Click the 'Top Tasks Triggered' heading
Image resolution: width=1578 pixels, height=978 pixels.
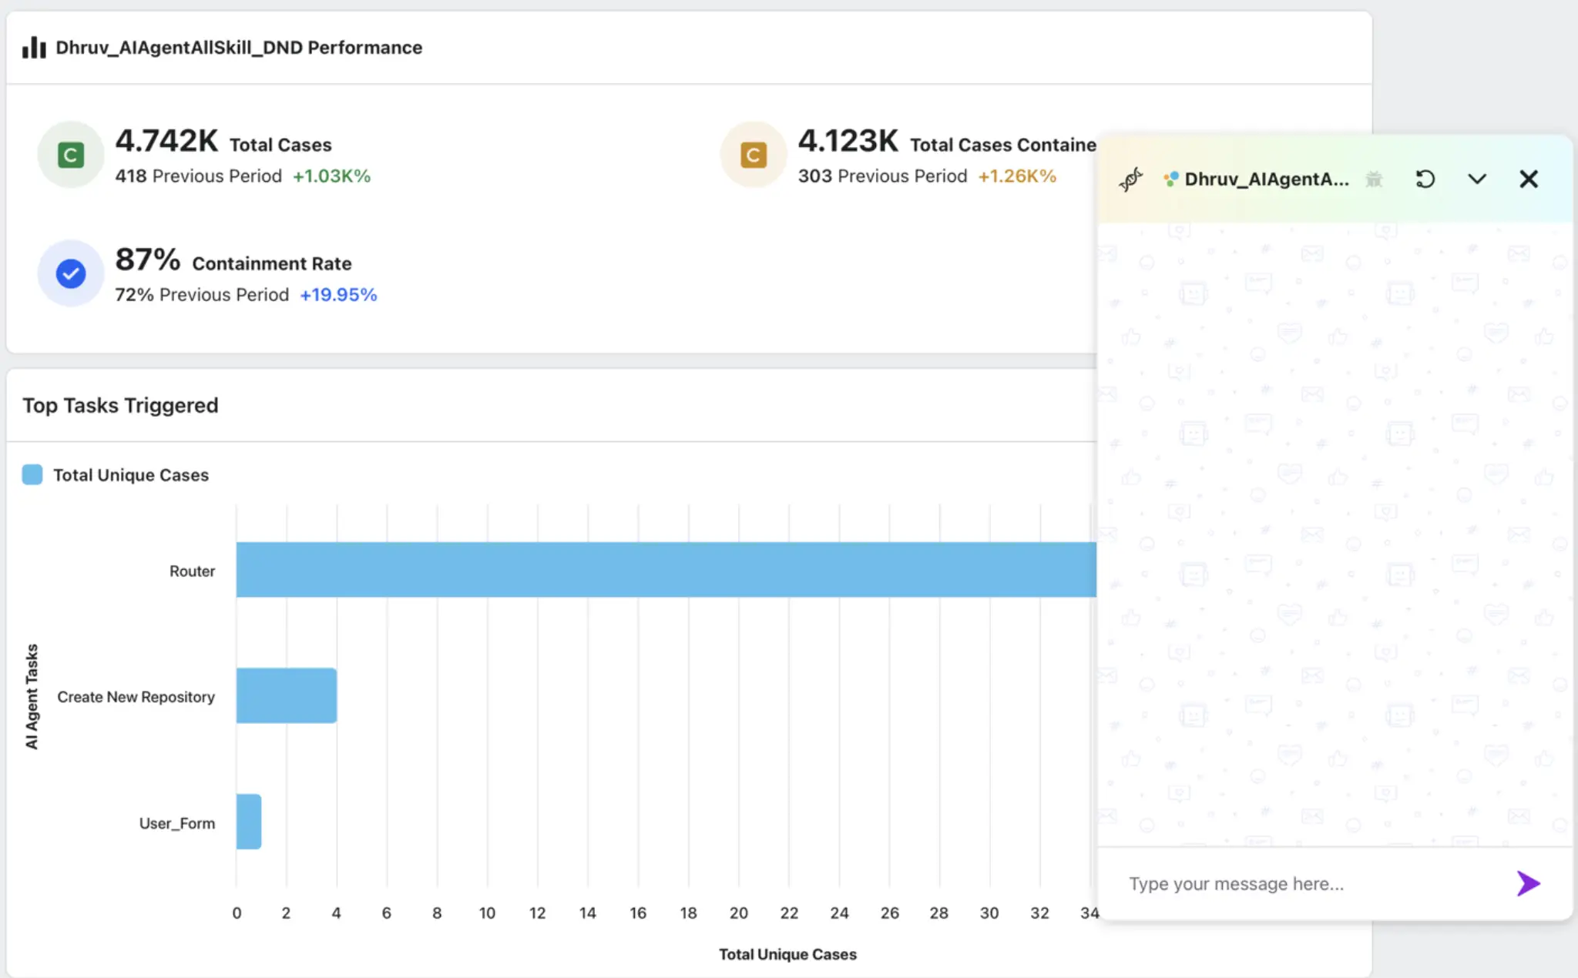[x=120, y=405]
